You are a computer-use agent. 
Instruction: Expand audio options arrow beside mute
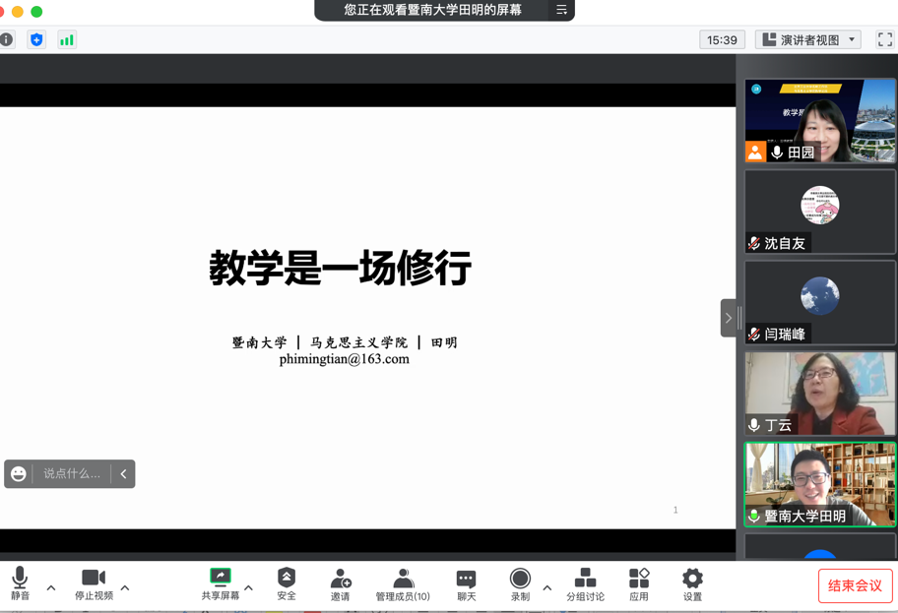[51, 587]
